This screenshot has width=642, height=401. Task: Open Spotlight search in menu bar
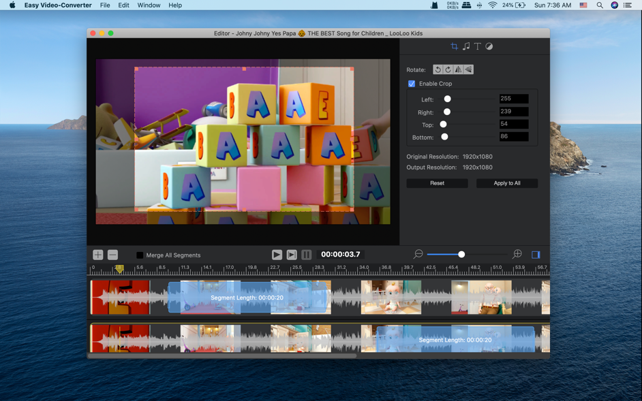pos(600,5)
